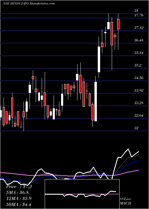The width and height of the screenshot is (149, 209).
Task: Click inside the MACD inset chart
Action: 82,194
